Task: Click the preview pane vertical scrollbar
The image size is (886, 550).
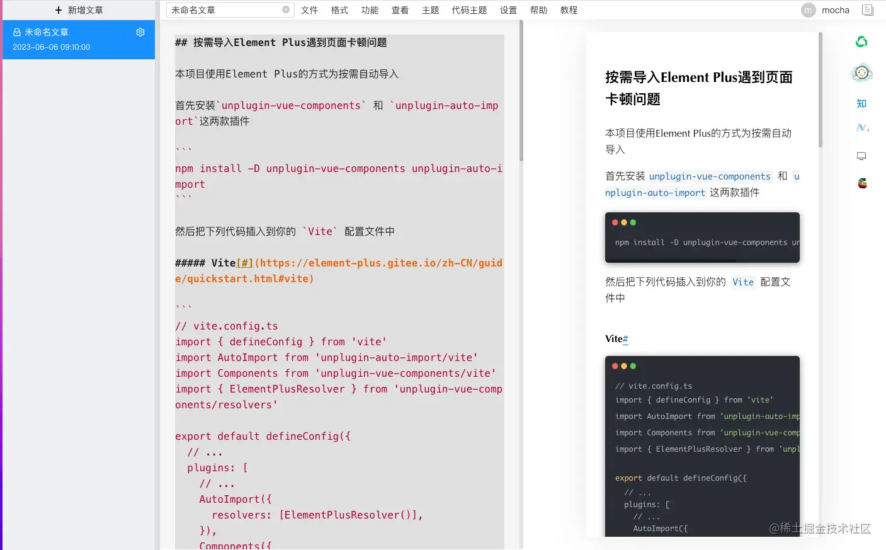Action: pyautogui.click(x=821, y=89)
